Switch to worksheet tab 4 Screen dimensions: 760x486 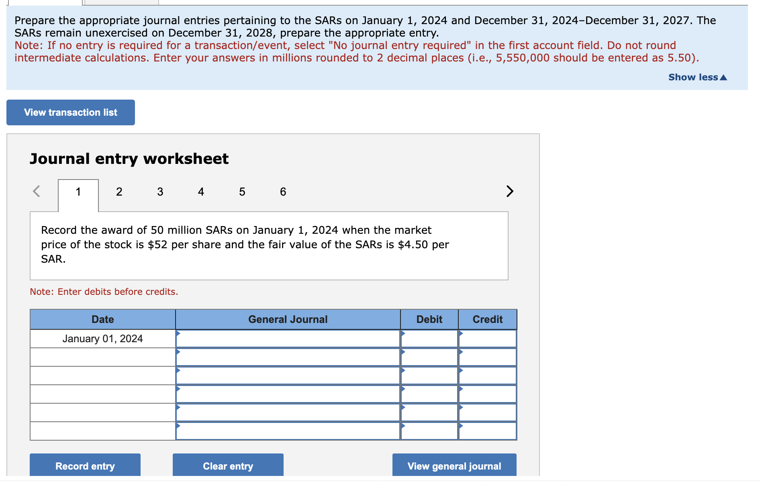201,192
